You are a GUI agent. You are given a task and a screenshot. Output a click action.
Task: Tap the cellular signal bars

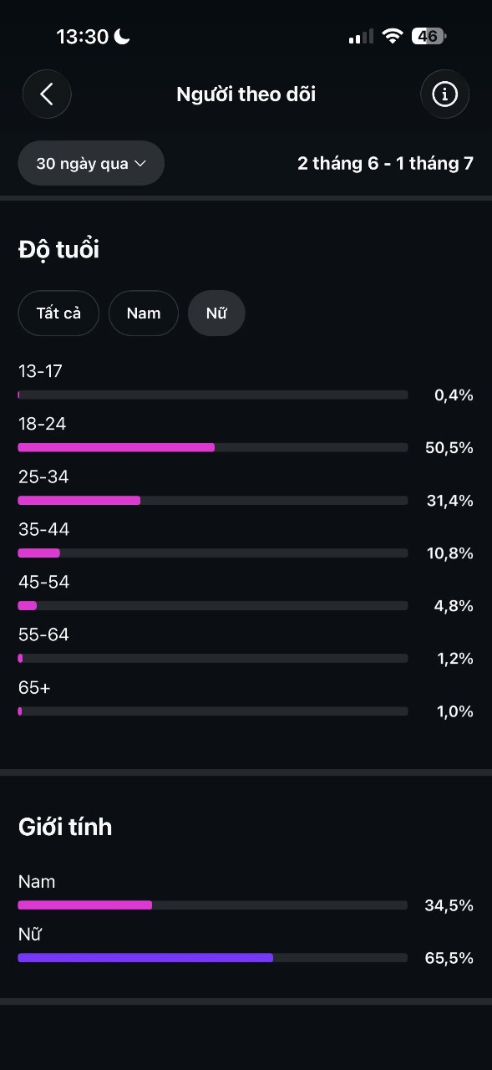tap(361, 37)
